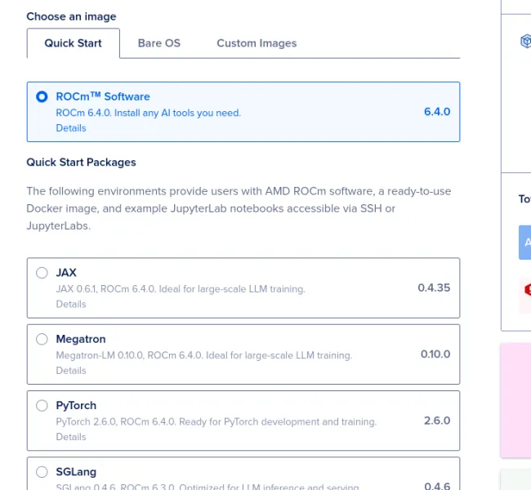531x490 pixels.
Task: Click the 'ROCm™ Software' title text
Action: point(103,96)
